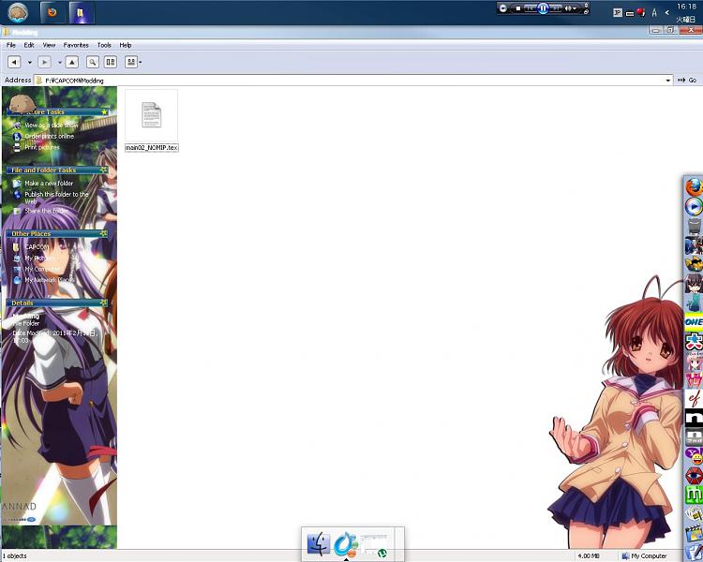Image resolution: width=703 pixels, height=562 pixels.
Task: Collapse the Other Places panel
Action: 103,233
